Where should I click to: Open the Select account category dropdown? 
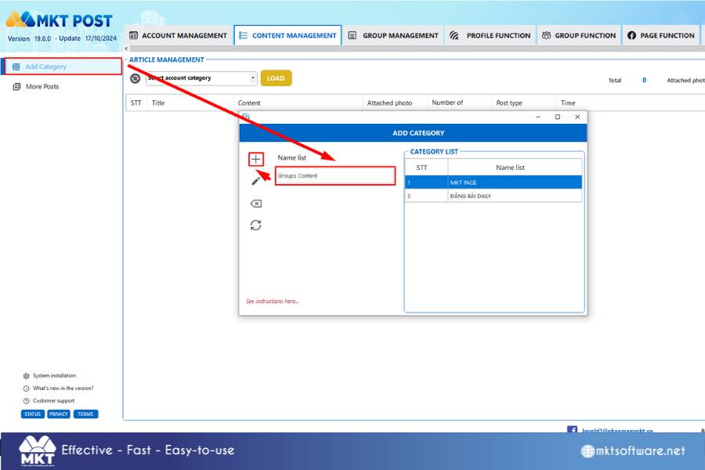pos(201,78)
